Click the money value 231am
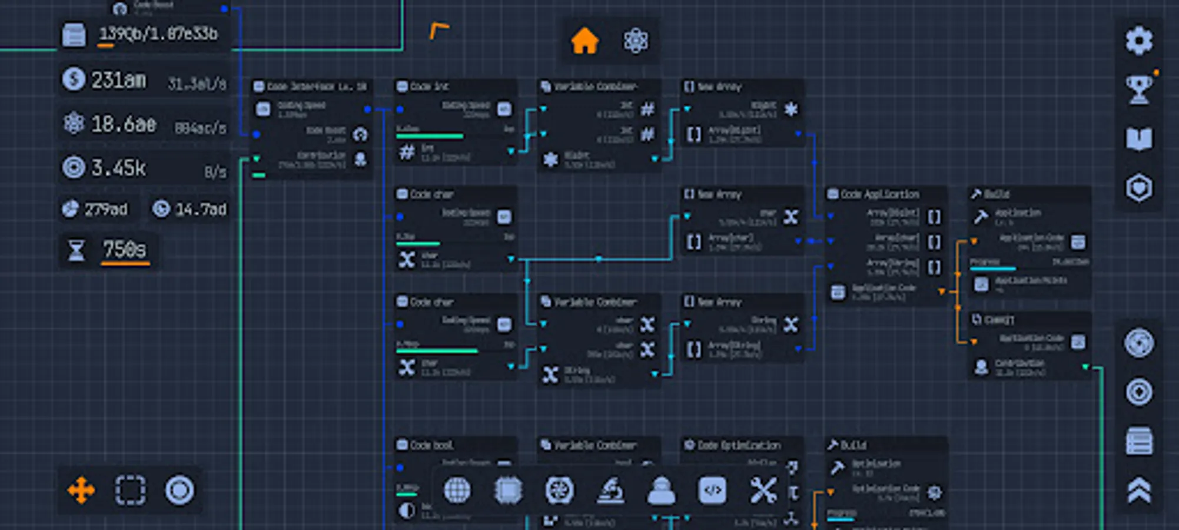The height and width of the screenshot is (530, 1179). (118, 79)
